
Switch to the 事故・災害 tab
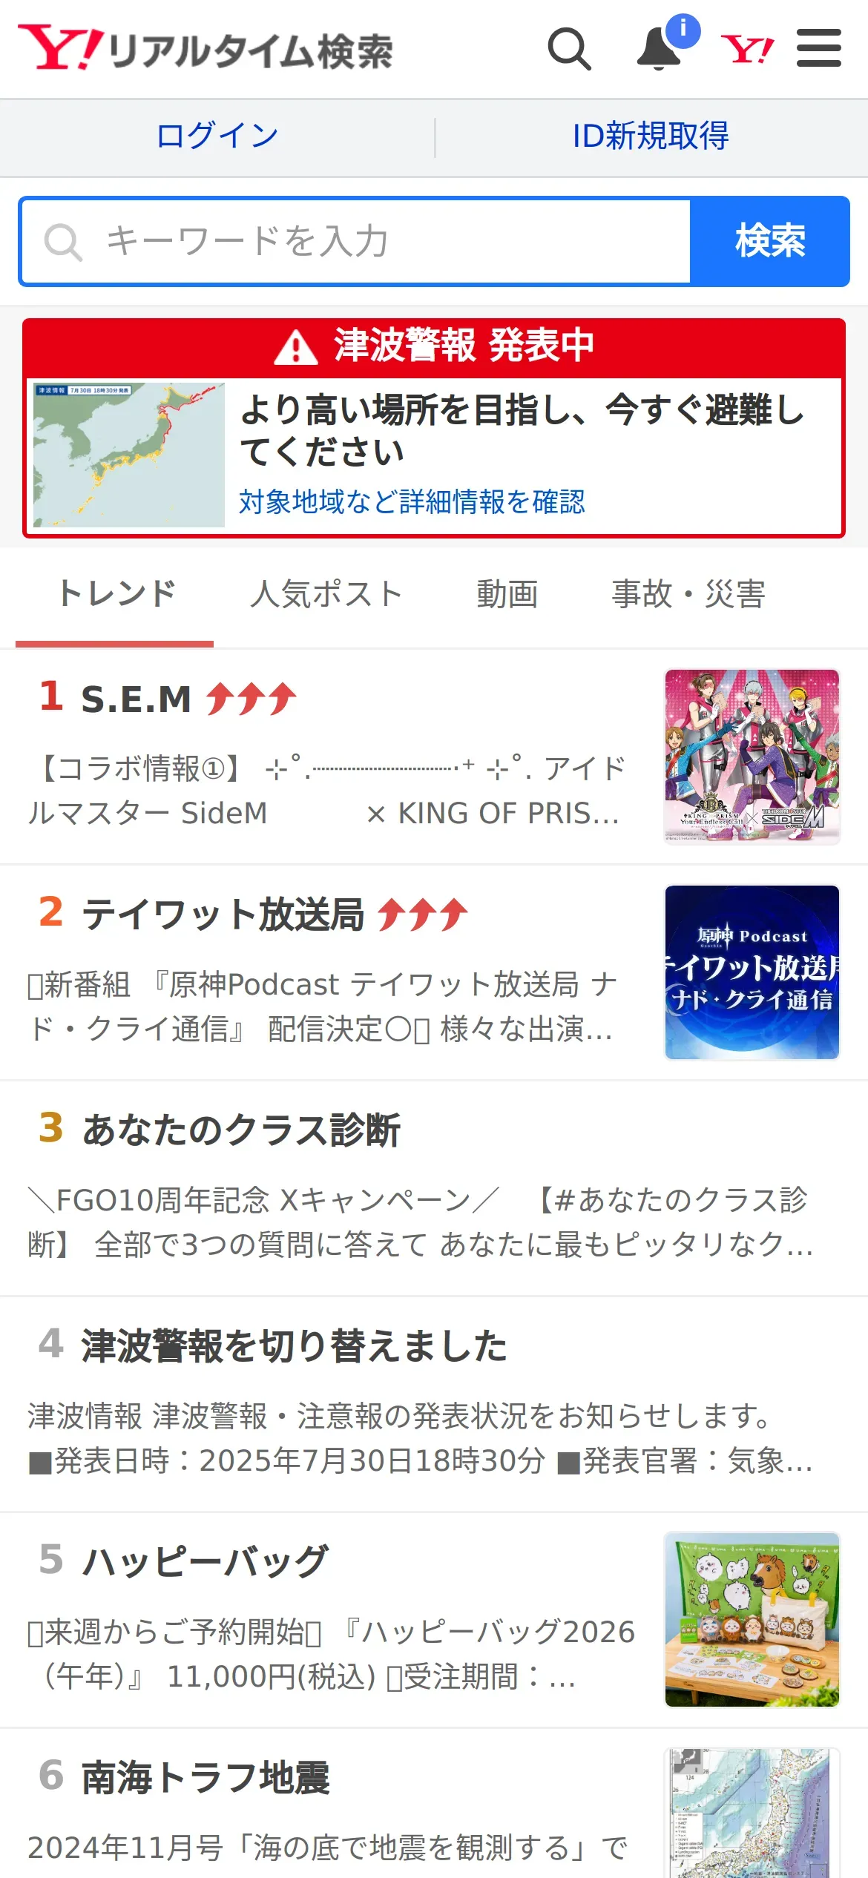click(x=688, y=594)
